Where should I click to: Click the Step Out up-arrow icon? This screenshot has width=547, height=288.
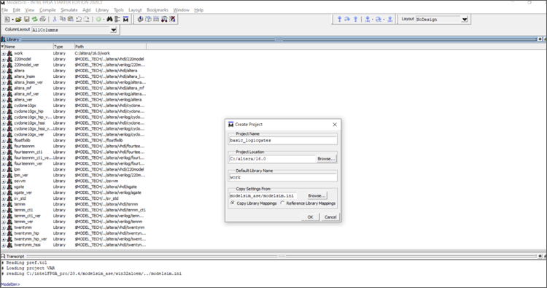click(355, 19)
